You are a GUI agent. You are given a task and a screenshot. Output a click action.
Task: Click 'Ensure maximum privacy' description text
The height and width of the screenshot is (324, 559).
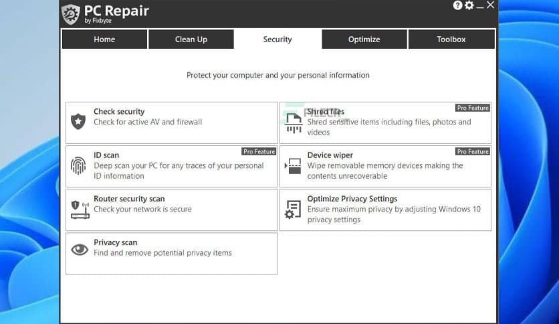tap(394, 214)
